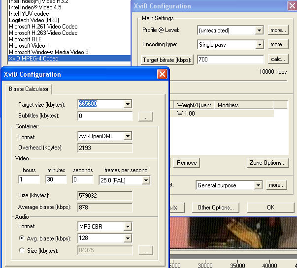Select the audio Size kbytes radio button
Image resolution: width=297 pixels, height=268 pixels.
(22, 250)
